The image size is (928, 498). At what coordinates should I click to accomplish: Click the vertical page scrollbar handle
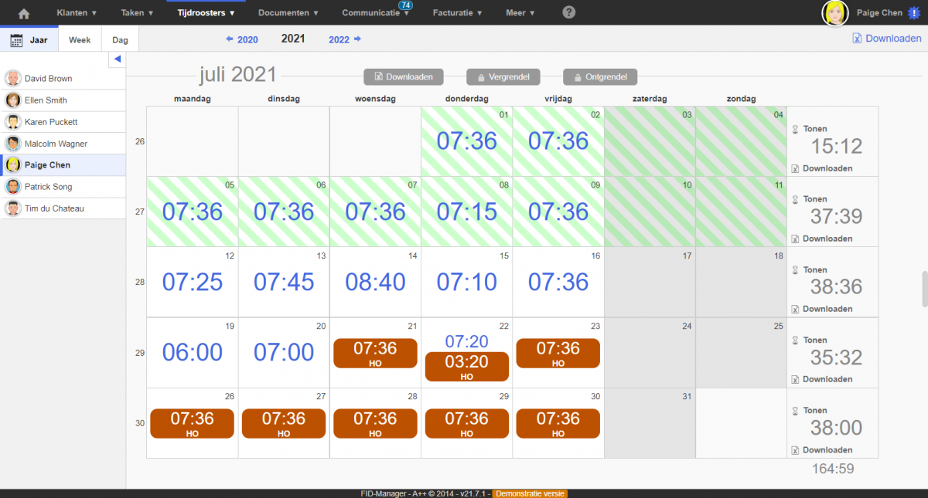tap(923, 289)
